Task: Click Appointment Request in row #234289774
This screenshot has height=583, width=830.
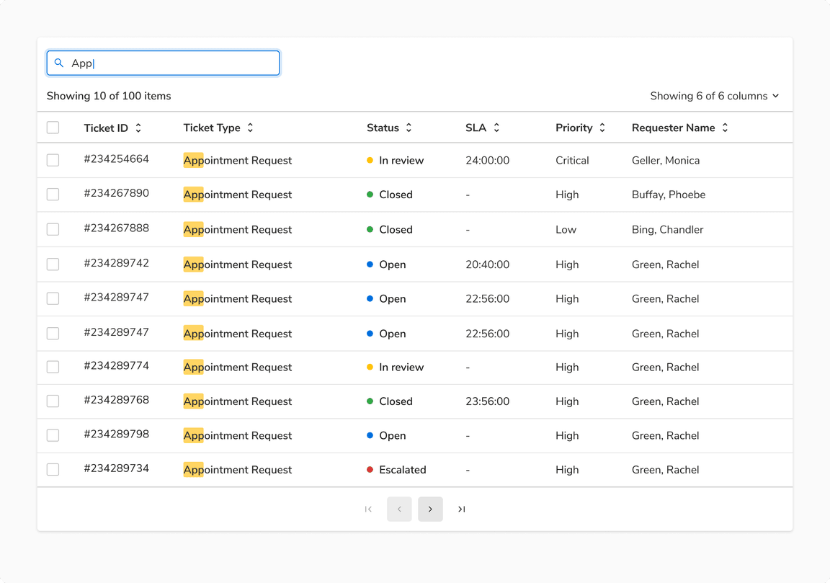Action: tap(238, 367)
